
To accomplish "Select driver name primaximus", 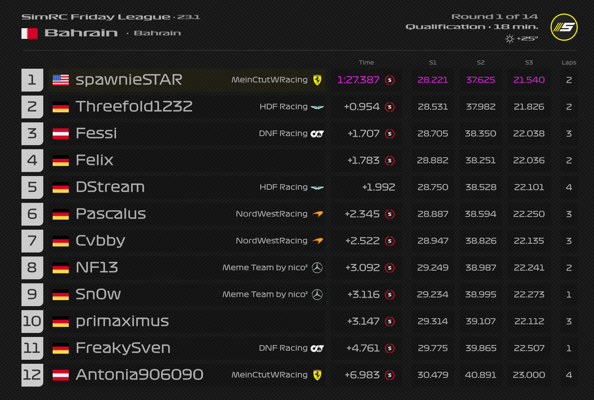I will [x=122, y=321].
